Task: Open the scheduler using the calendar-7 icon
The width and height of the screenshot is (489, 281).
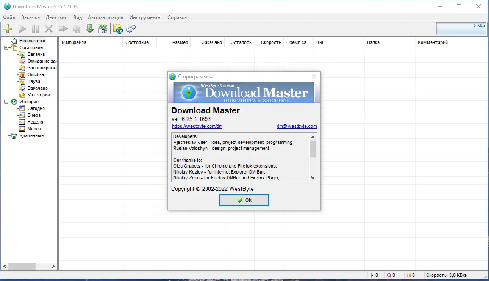Action: tap(103, 29)
